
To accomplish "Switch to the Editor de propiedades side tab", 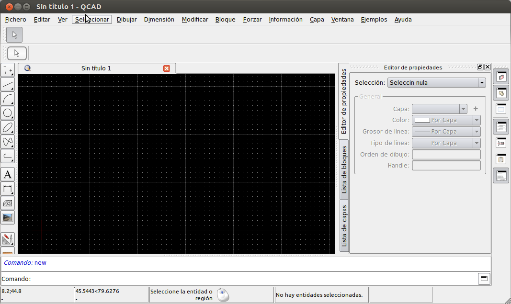I will point(343,101).
